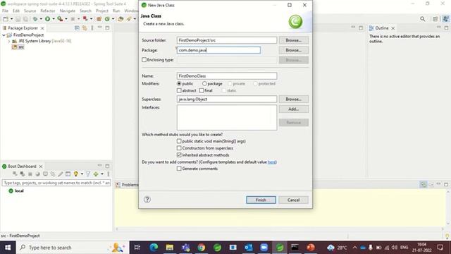The width and height of the screenshot is (451, 254).
Task: Click Link with Editor in Package Explorer
Action: point(85,28)
